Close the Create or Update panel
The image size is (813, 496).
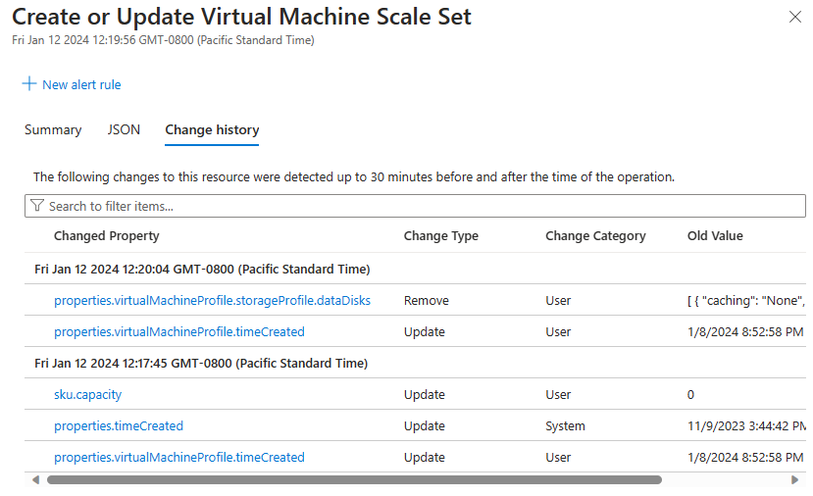(x=794, y=18)
